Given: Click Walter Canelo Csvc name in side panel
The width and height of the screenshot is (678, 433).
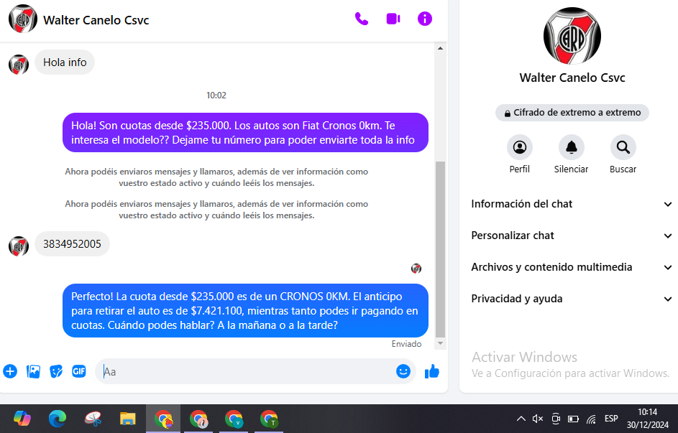Looking at the screenshot, I should click(572, 78).
